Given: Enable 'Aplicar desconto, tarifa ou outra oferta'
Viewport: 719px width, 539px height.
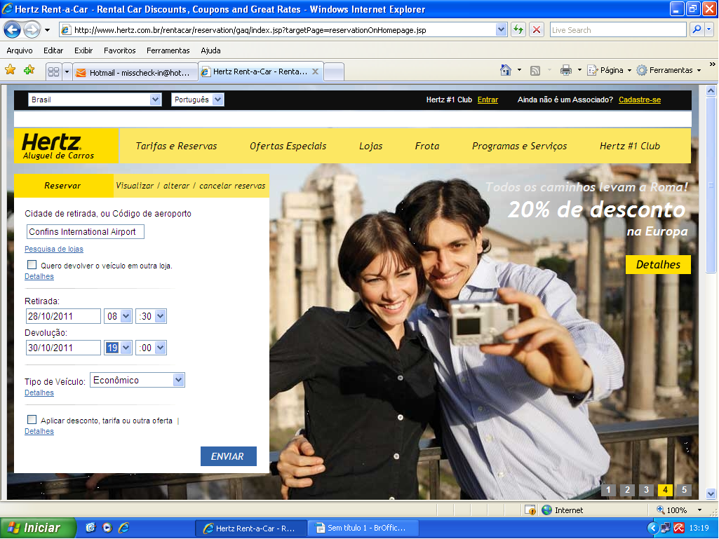Looking at the screenshot, I should (x=32, y=420).
